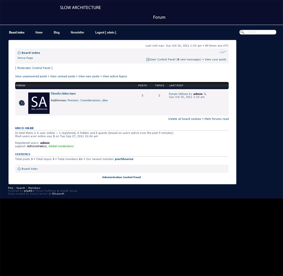Open Administration Control Panel

[121, 177]
